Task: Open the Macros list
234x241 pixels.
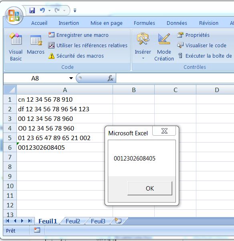Action: pos(36,44)
